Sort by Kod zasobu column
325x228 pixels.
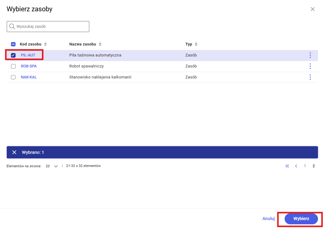(45, 44)
